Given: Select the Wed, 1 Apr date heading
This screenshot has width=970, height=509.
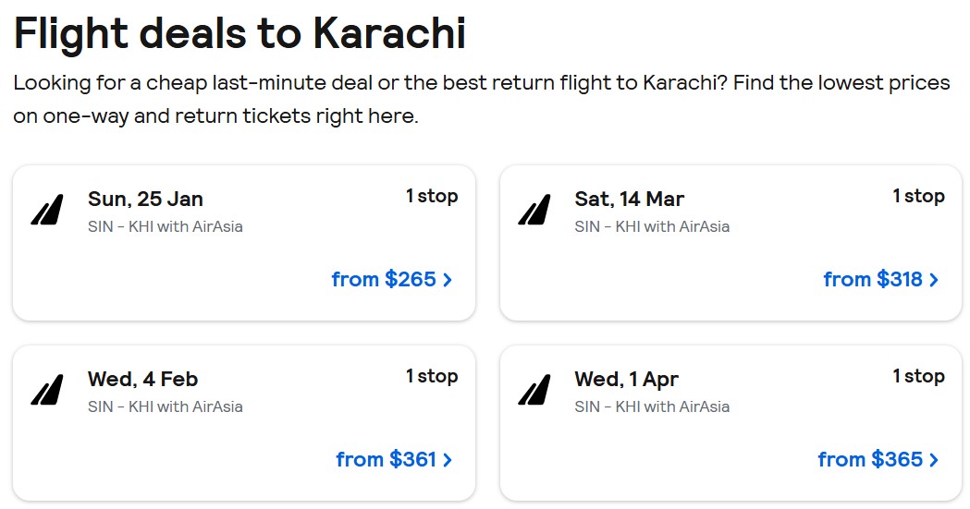Looking at the screenshot, I should point(626,379).
